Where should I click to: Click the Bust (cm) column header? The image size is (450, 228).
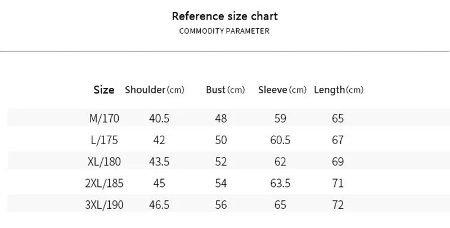coord(226,90)
